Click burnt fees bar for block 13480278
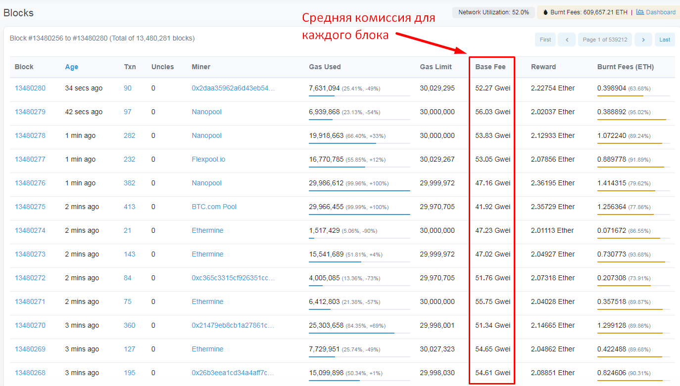The height and width of the screenshot is (386, 680). click(633, 143)
